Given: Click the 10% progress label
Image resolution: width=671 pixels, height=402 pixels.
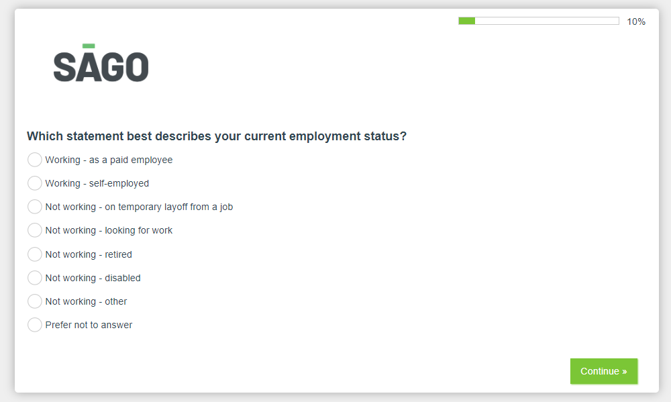Looking at the screenshot, I should (x=636, y=21).
